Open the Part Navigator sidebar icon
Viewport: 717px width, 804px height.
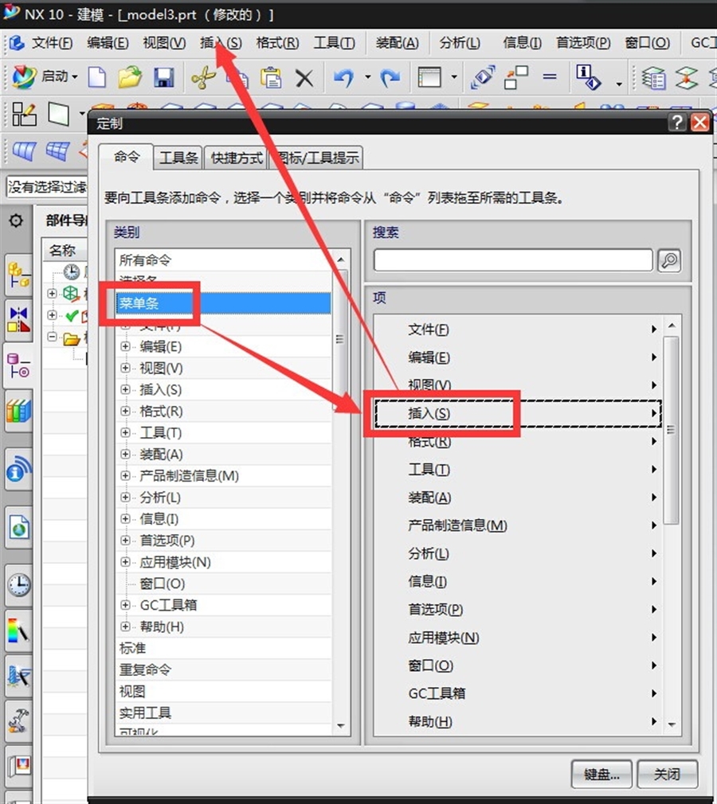[19, 365]
